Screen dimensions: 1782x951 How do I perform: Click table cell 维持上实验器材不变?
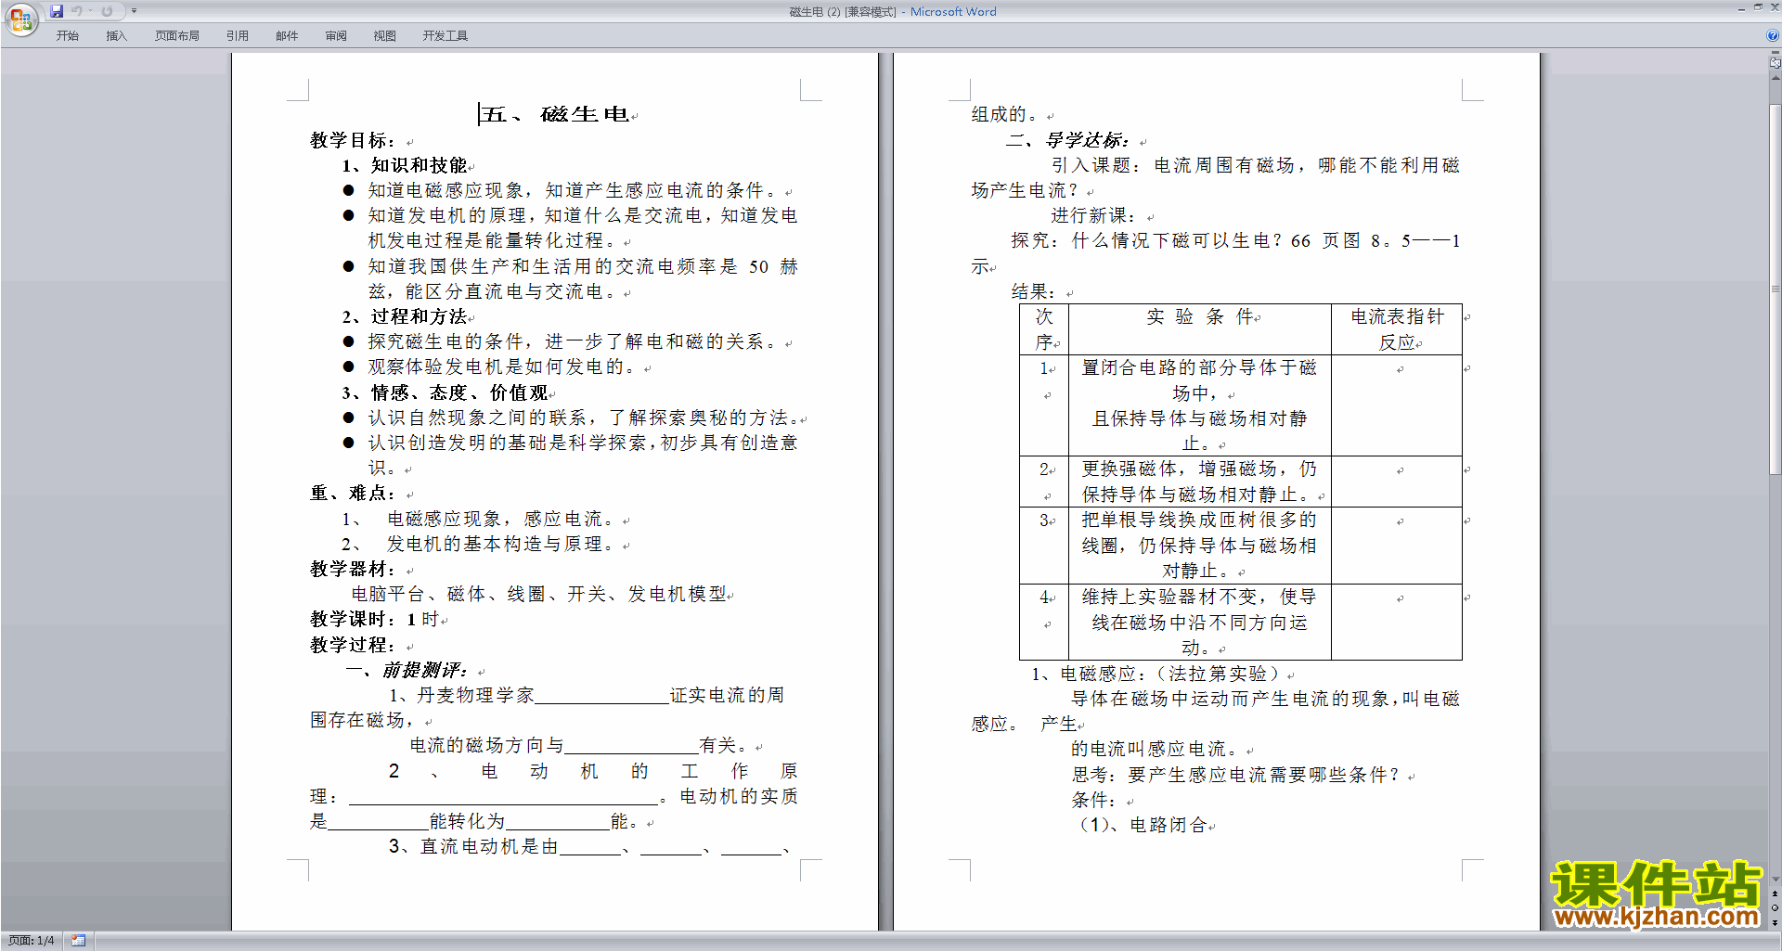coord(1199,622)
